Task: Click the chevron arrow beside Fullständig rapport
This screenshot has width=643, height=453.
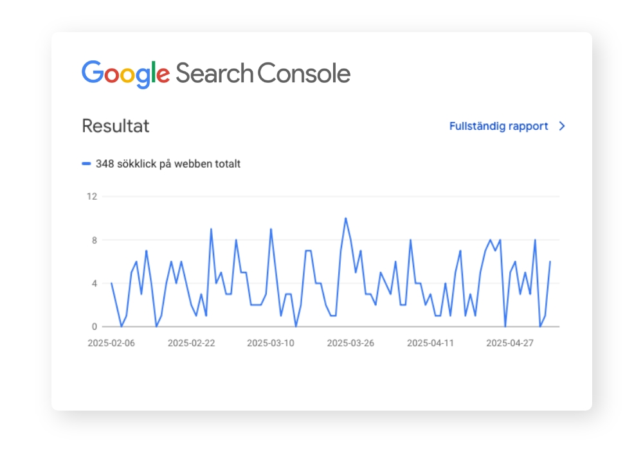Action: 562,127
